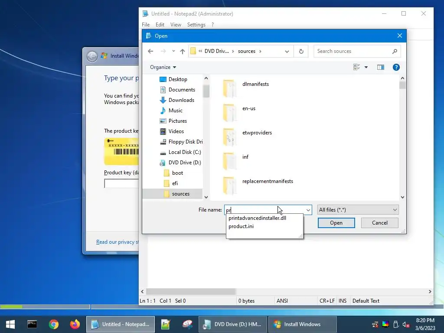Expand File name dropdown arrow
Image resolution: width=444 pixels, height=333 pixels.
308,210
